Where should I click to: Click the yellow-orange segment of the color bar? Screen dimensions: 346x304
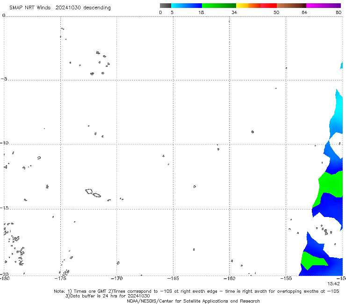point(248,6)
